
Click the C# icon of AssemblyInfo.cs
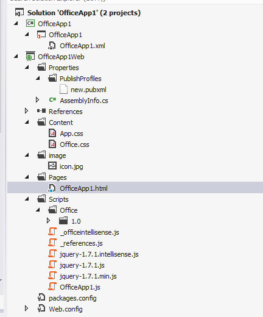pos(52,100)
